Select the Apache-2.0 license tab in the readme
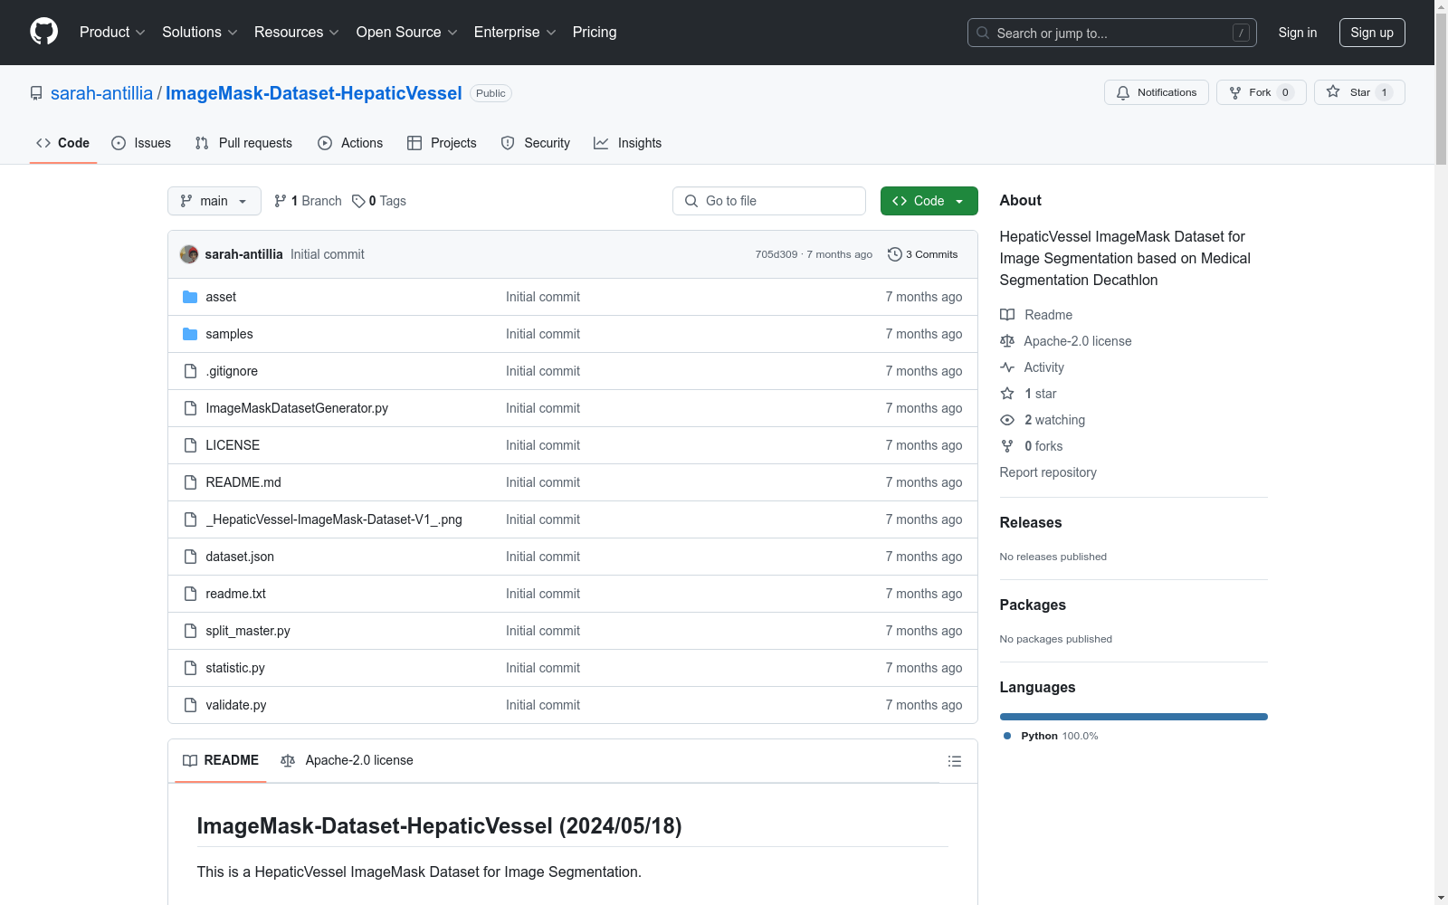Screen dimensions: 1448x905 tap(347, 760)
